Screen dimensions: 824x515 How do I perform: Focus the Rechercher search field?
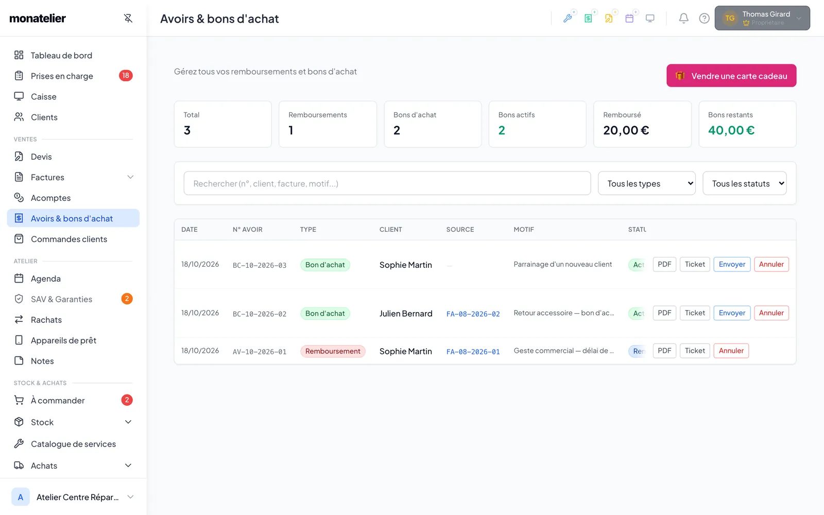[387, 183]
